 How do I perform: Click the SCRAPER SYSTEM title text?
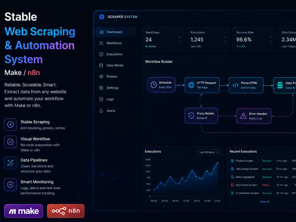coord(123,17)
